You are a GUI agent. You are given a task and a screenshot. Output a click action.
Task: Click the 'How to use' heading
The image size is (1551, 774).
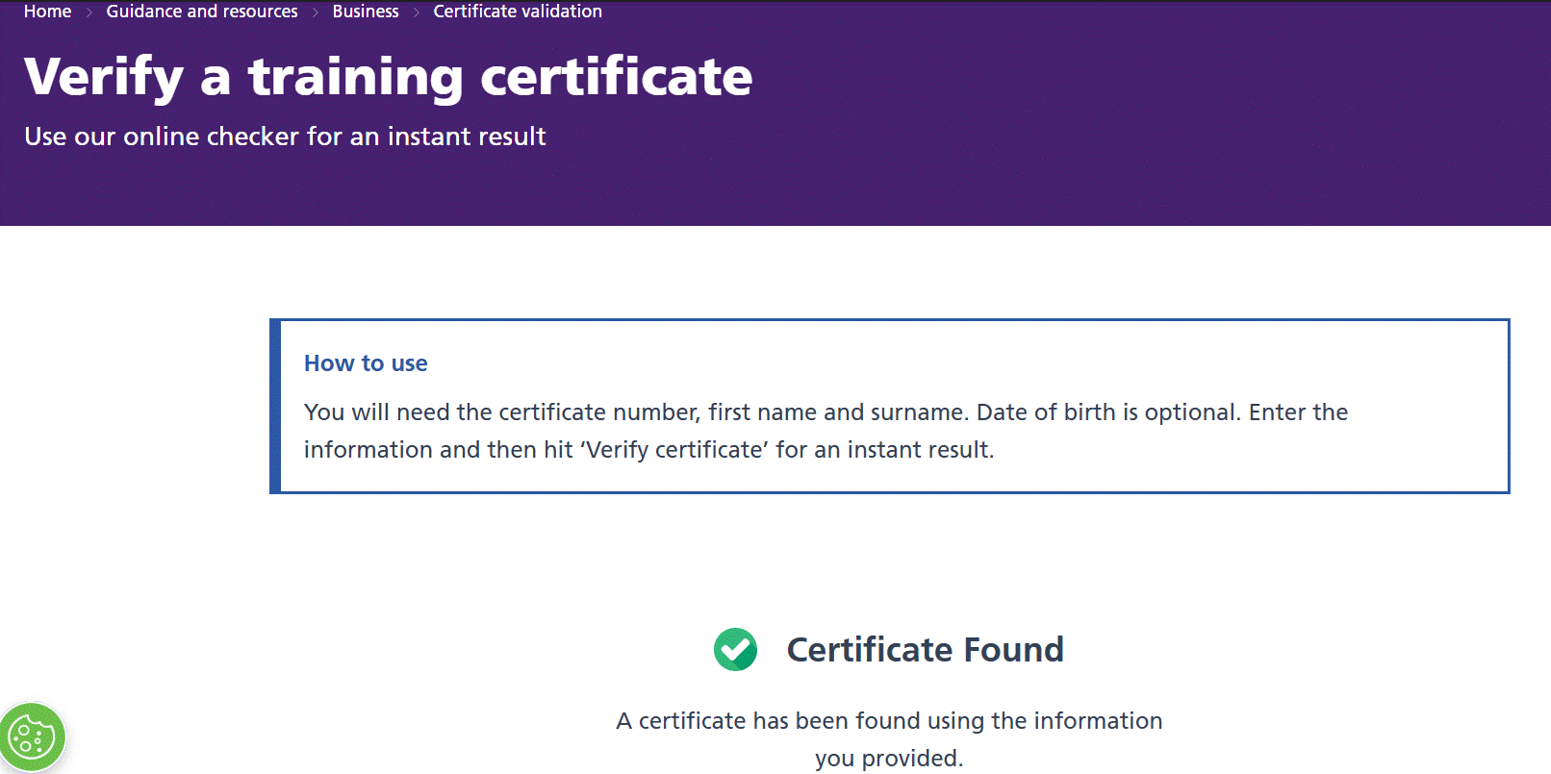(366, 363)
